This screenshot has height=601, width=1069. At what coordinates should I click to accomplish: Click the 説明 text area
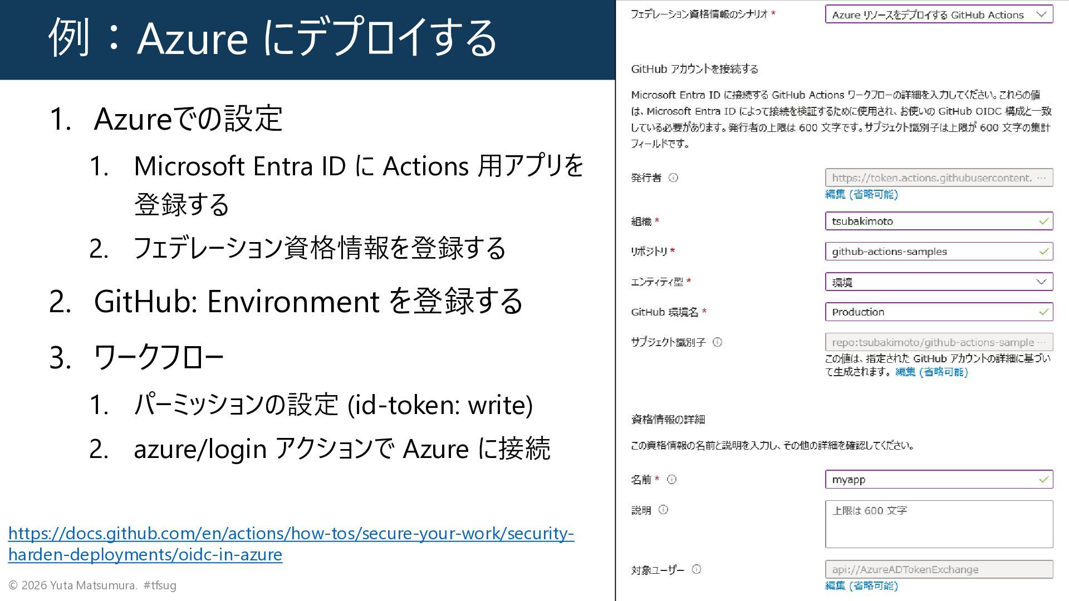pyautogui.click(x=939, y=524)
